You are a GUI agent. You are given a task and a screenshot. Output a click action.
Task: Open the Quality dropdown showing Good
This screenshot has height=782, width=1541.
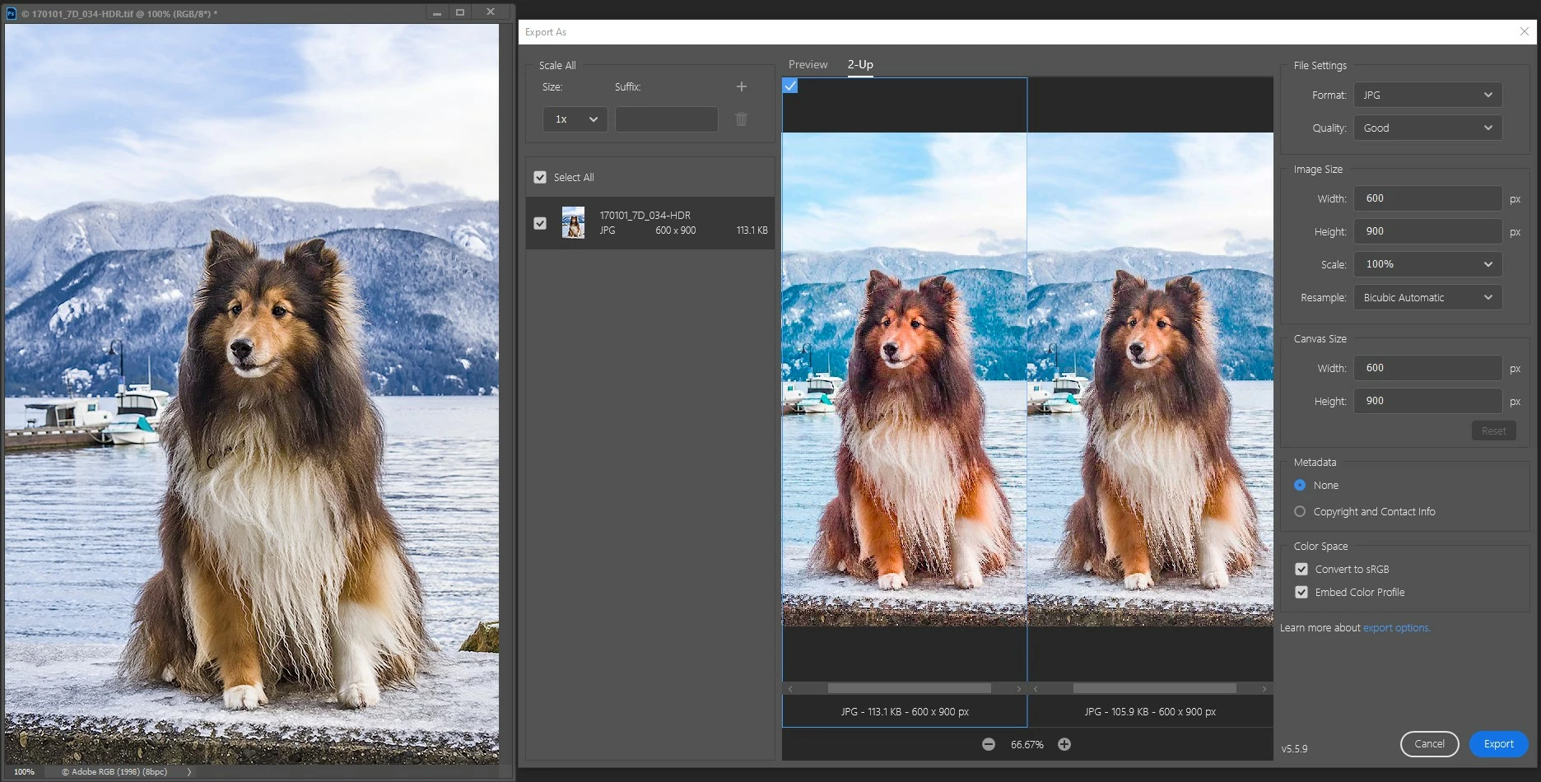click(1428, 128)
